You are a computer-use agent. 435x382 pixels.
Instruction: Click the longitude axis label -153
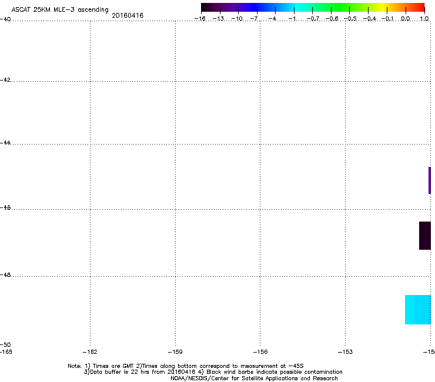pos(346,352)
